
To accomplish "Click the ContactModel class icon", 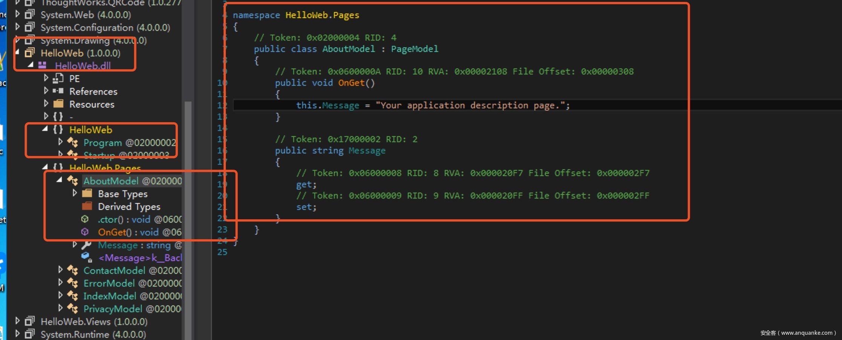I will [x=72, y=270].
